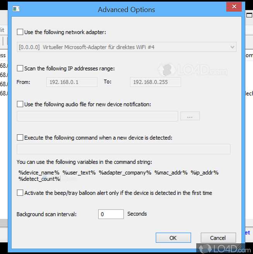Screen dimensions: 253x254
Task: Click the Advanced Options title bar icon
Action: click(x=16, y=9)
